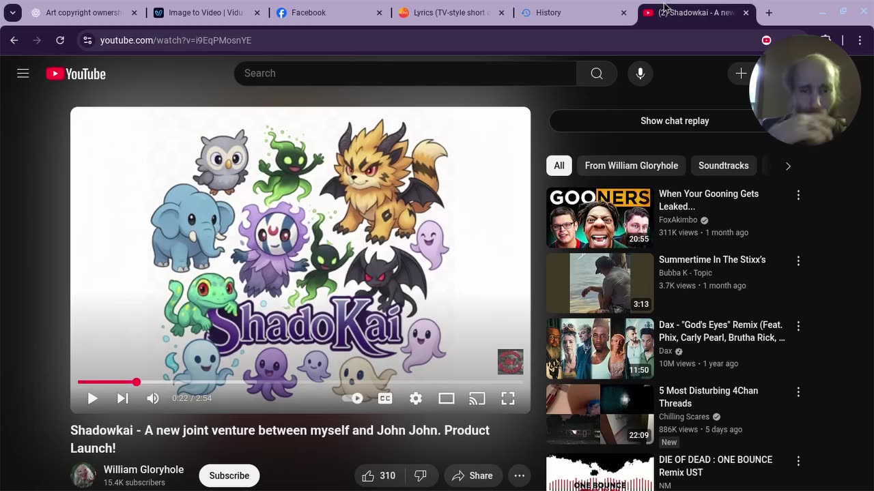Open options for When Your Gooning video
Image resolution: width=874 pixels, height=491 pixels.
click(x=798, y=195)
